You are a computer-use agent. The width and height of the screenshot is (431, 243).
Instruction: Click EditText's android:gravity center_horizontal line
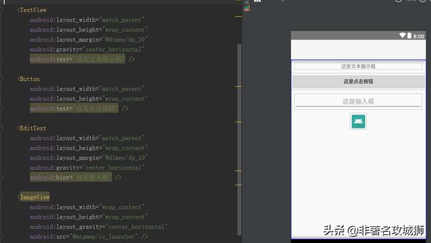pyautogui.click(x=87, y=168)
